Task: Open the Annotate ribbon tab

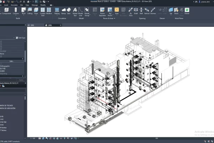Action: point(14,5)
